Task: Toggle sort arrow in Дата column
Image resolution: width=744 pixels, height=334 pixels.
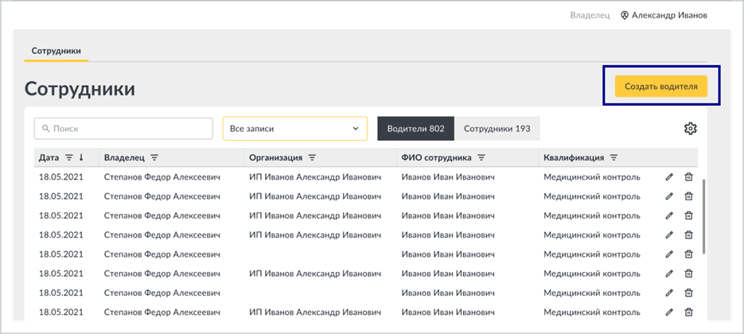Action: click(81, 157)
